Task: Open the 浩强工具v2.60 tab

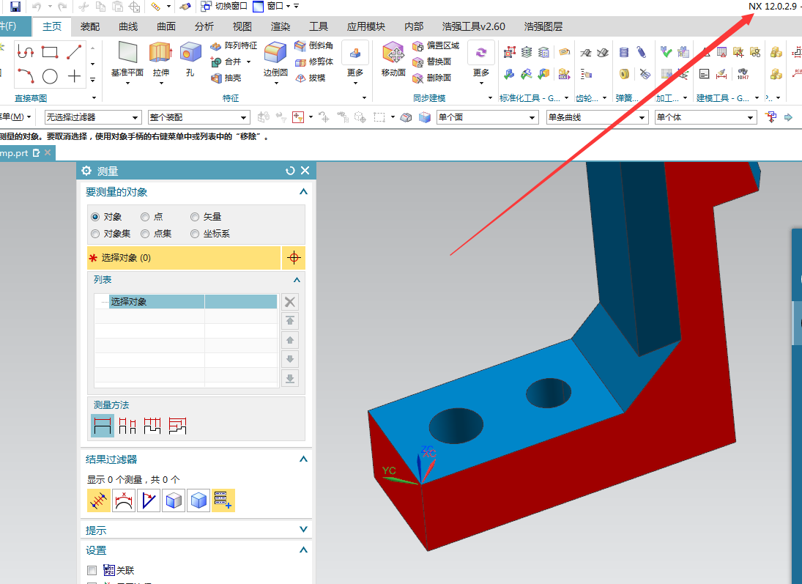Action: [474, 26]
